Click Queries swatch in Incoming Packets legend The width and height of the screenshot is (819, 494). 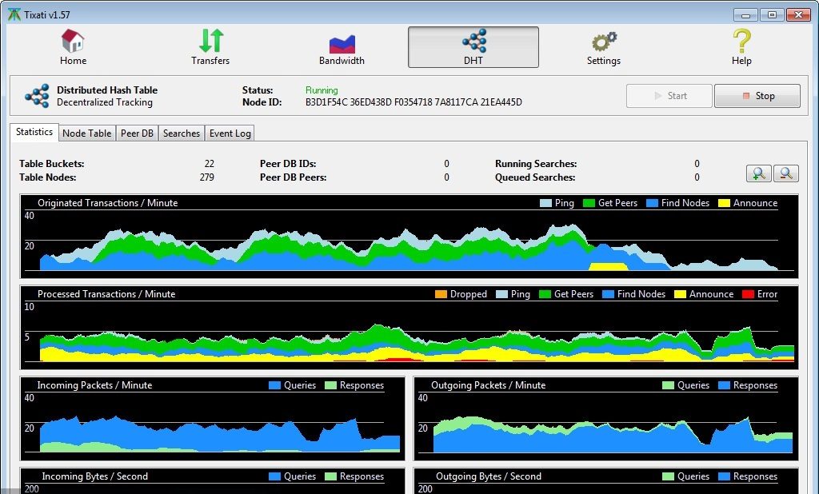tap(275, 385)
